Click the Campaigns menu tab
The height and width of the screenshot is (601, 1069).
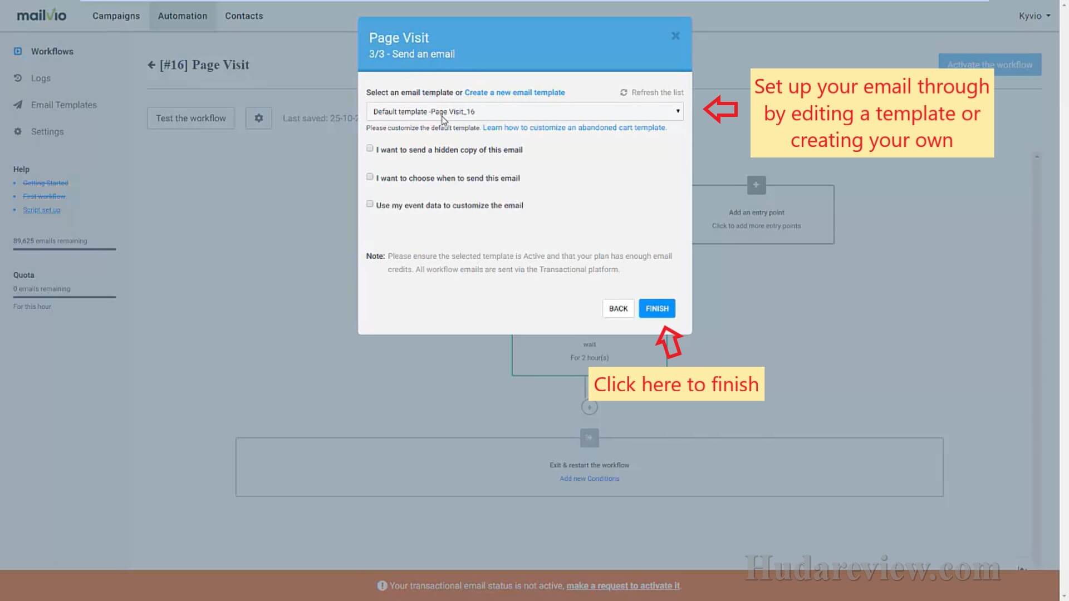click(116, 16)
